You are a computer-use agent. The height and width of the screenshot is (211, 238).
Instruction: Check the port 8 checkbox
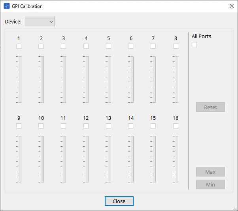pos(176,46)
